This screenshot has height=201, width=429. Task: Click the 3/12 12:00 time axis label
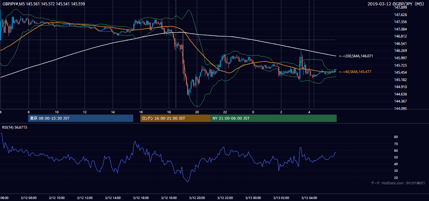85,198
